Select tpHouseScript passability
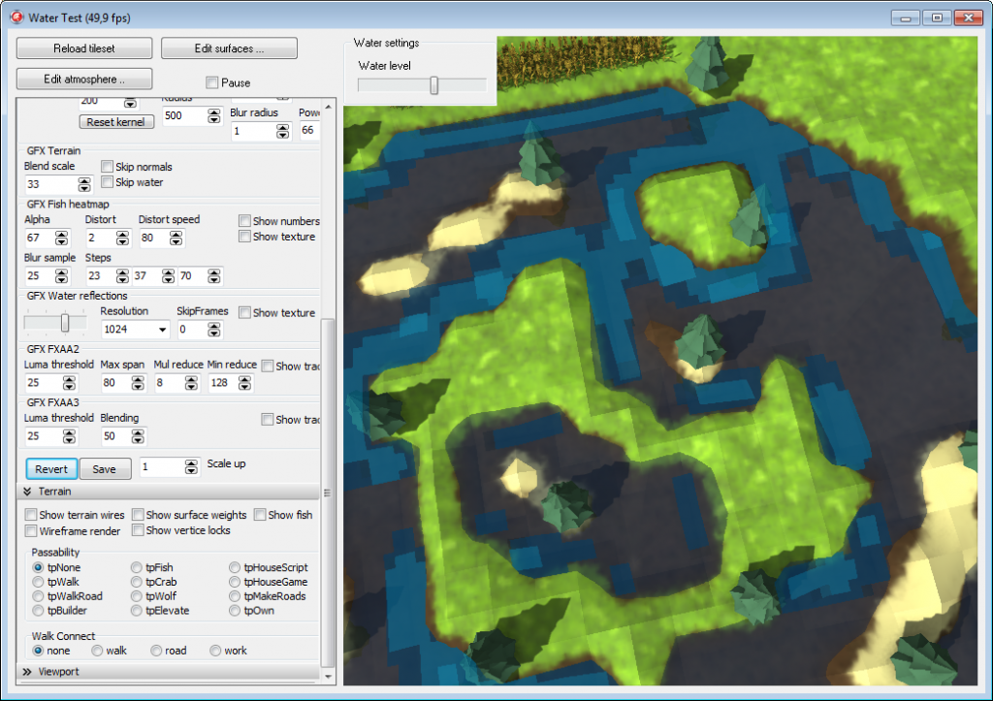 tap(235, 567)
